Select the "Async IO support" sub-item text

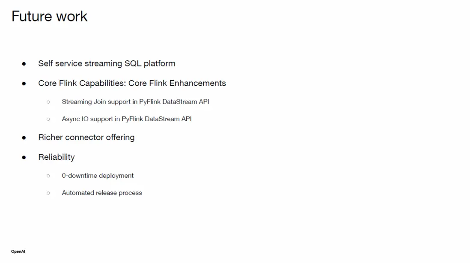pyautogui.click(x=127, y=119)
